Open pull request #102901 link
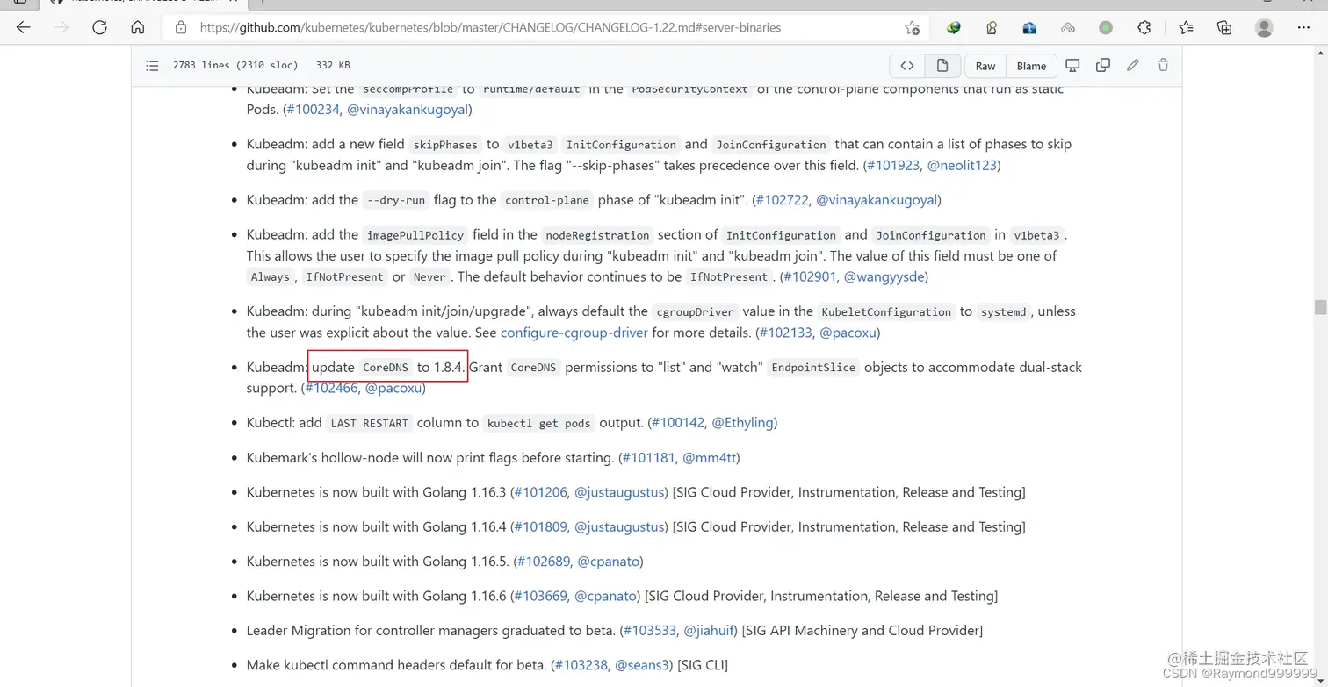The height and width of the screenshot is (687, 1328). 809,276
